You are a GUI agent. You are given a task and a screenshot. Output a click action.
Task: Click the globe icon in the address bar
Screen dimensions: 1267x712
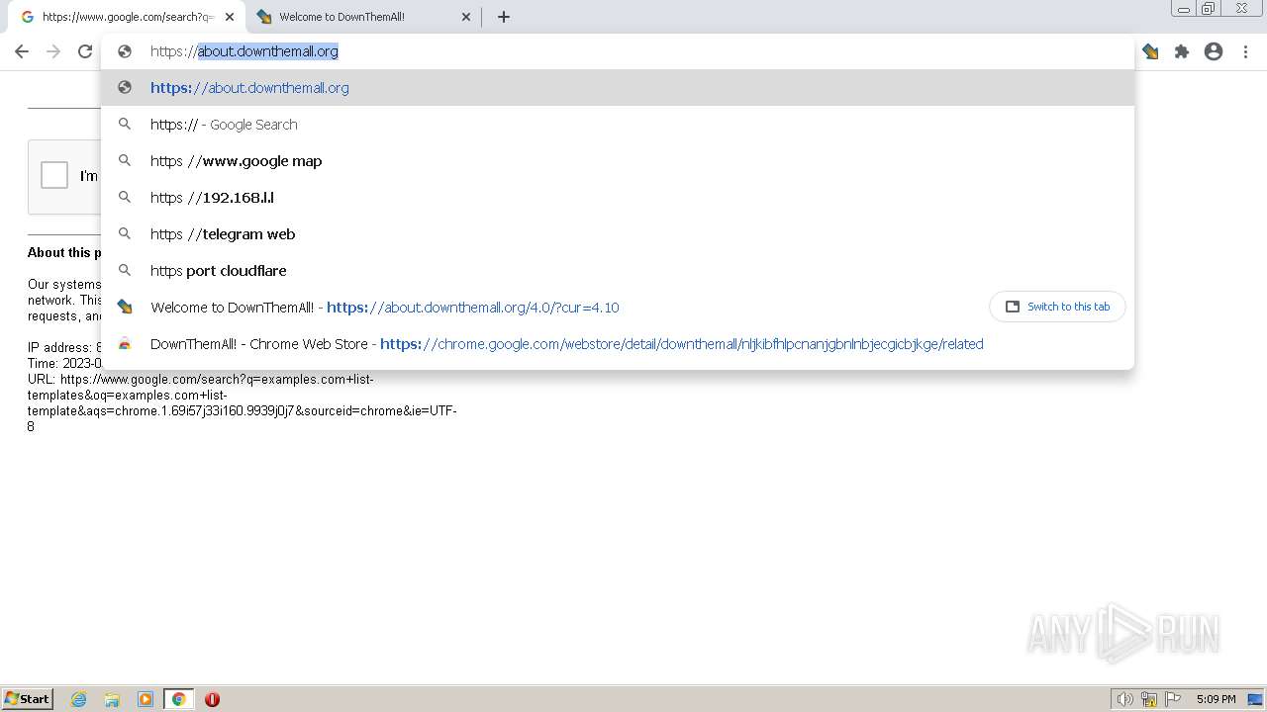click(x=125, y=51)
